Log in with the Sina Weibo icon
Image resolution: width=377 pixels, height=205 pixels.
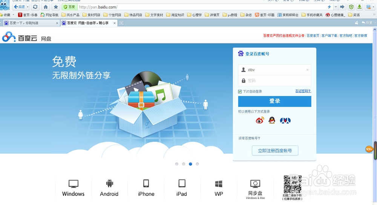(260, 120)
